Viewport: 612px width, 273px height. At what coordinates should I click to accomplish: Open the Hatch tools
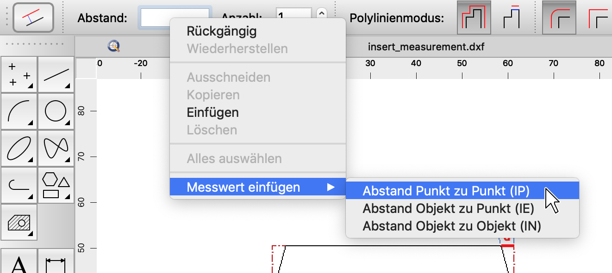(x=19, y=222)
